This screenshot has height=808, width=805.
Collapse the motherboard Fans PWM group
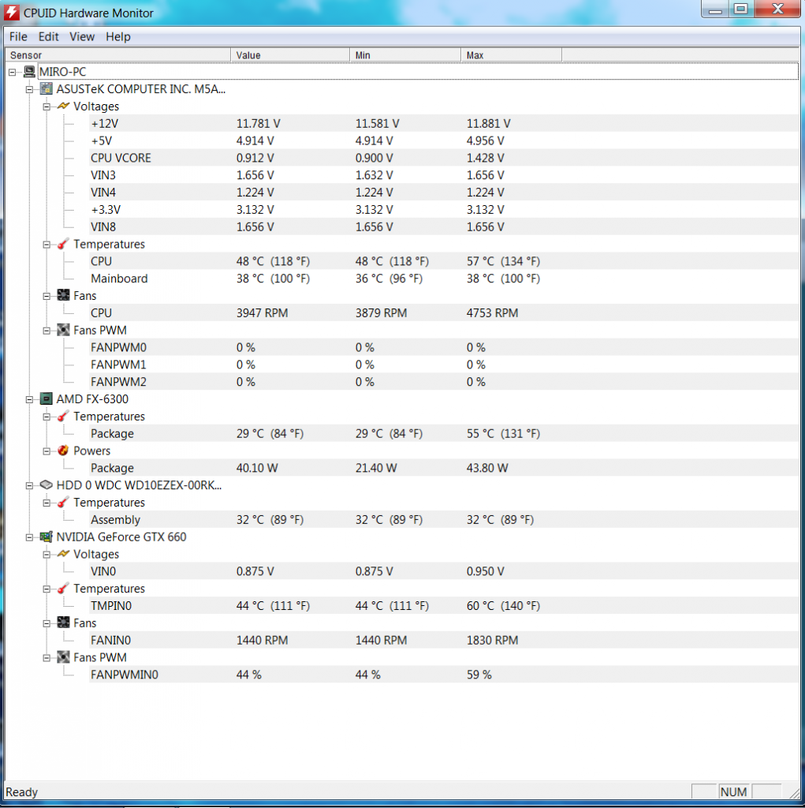[x=47, y=331]
